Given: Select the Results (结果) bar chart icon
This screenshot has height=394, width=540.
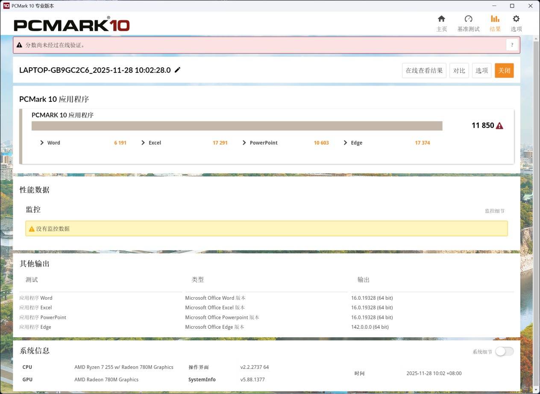Looking at the screenshot, I should pyautogui.click(x=495, y=19).
